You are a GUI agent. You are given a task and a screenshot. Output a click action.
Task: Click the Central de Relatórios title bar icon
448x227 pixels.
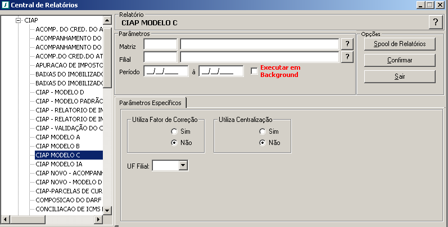pos(6,5)
